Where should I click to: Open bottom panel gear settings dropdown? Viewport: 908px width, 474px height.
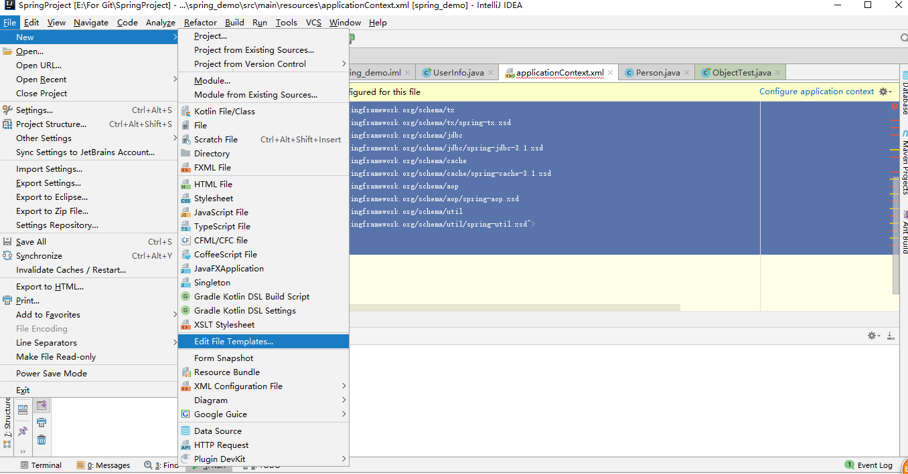click(874, 336)
